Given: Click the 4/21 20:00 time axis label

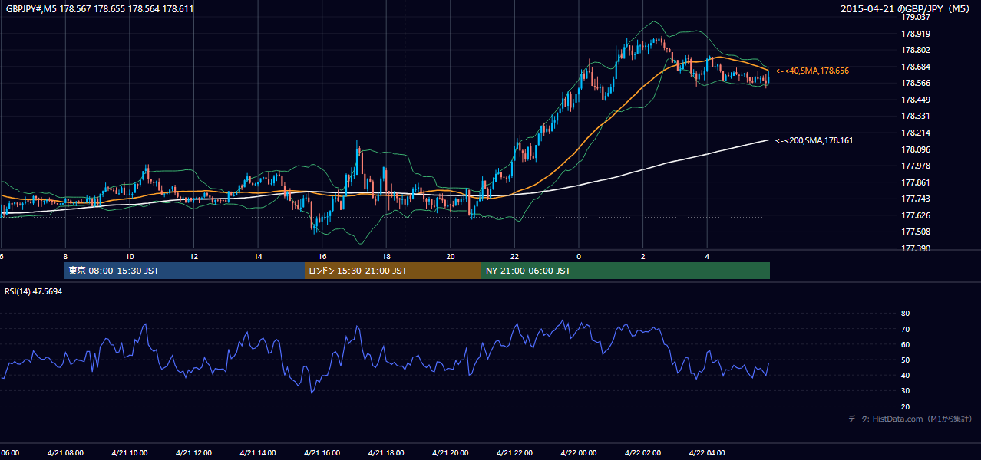Looking at the screenshot, I should (451, 452).
